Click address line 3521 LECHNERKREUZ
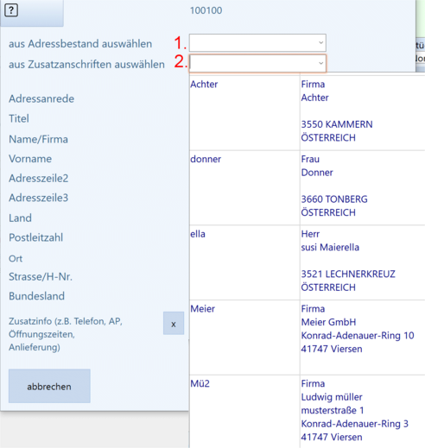Viewport: 425px width, 448px height. pos(348,274)
